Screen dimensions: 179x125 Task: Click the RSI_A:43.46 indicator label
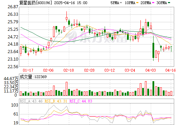(31, 101)
